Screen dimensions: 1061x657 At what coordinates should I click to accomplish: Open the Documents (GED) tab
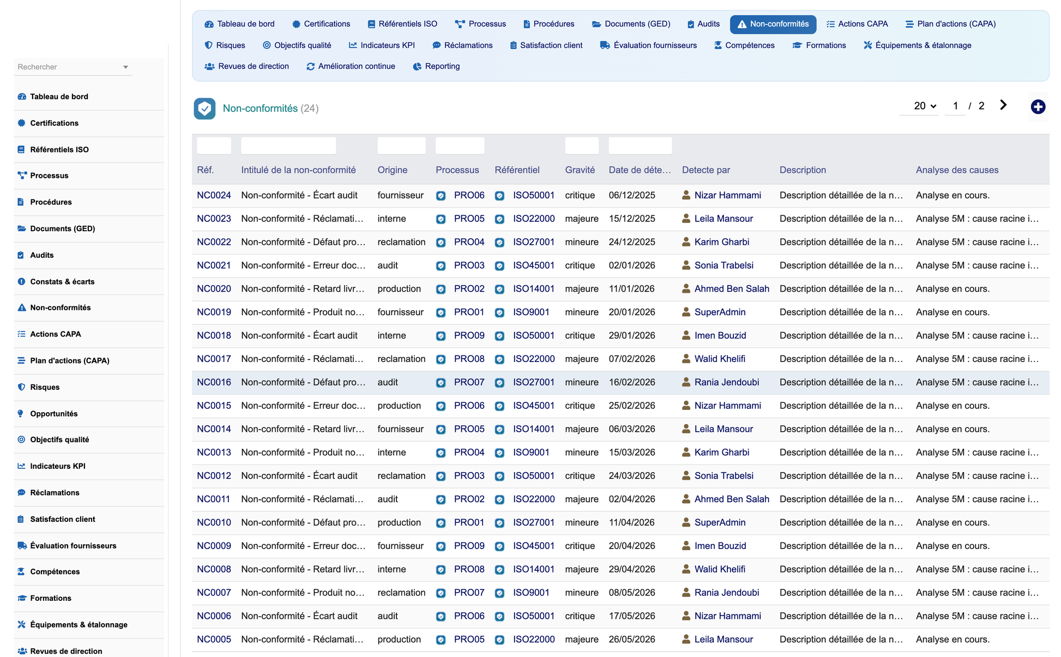point(631,24)
